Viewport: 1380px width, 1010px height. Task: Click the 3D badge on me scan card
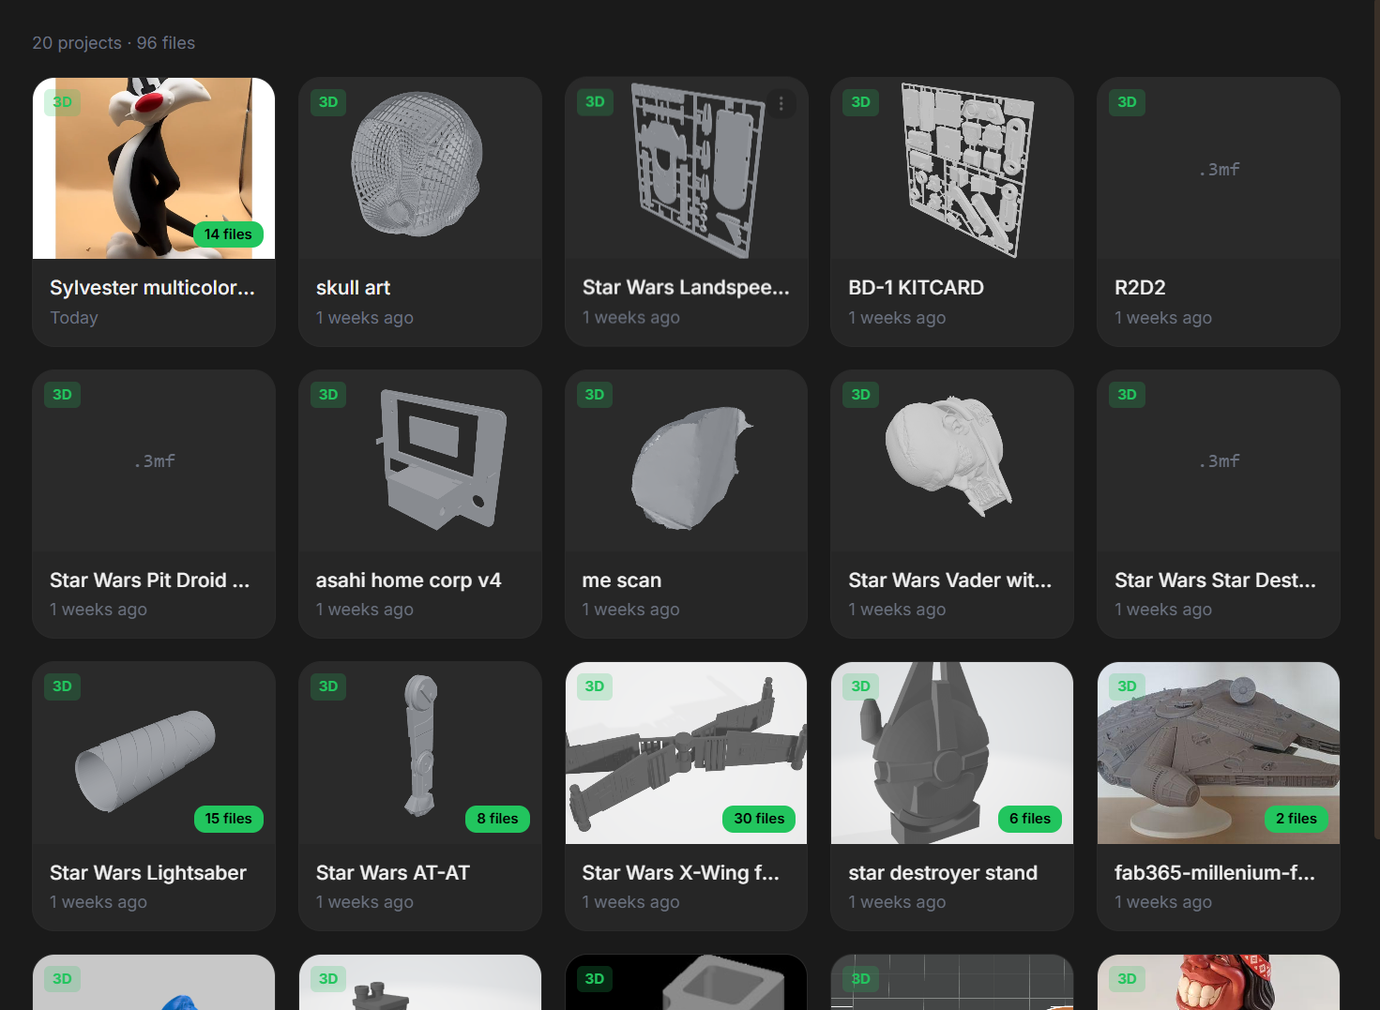pyautogui.click(x=595, y=395)
